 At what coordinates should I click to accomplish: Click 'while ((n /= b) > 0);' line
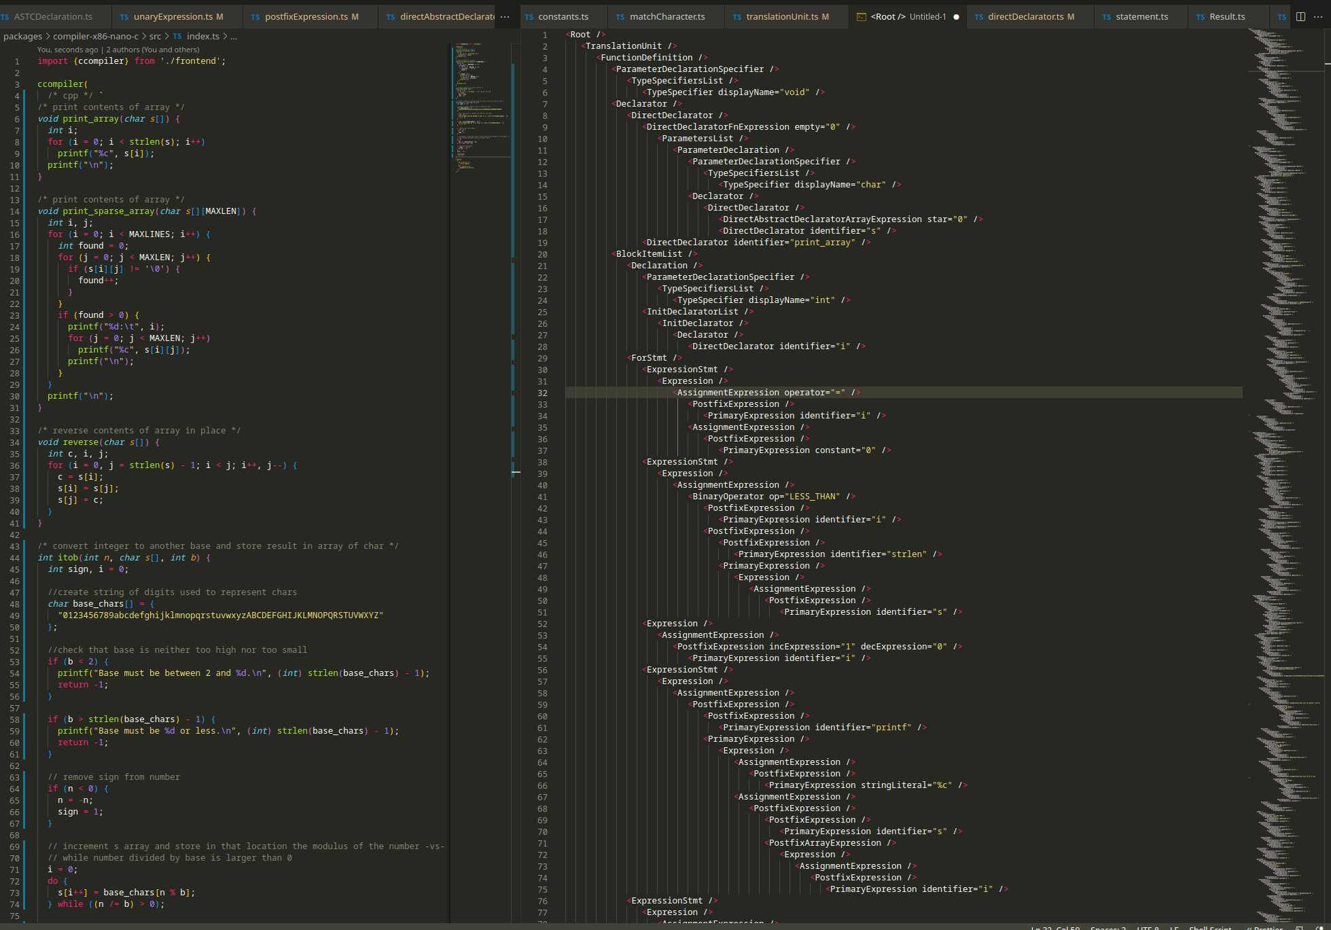[106, 904]
